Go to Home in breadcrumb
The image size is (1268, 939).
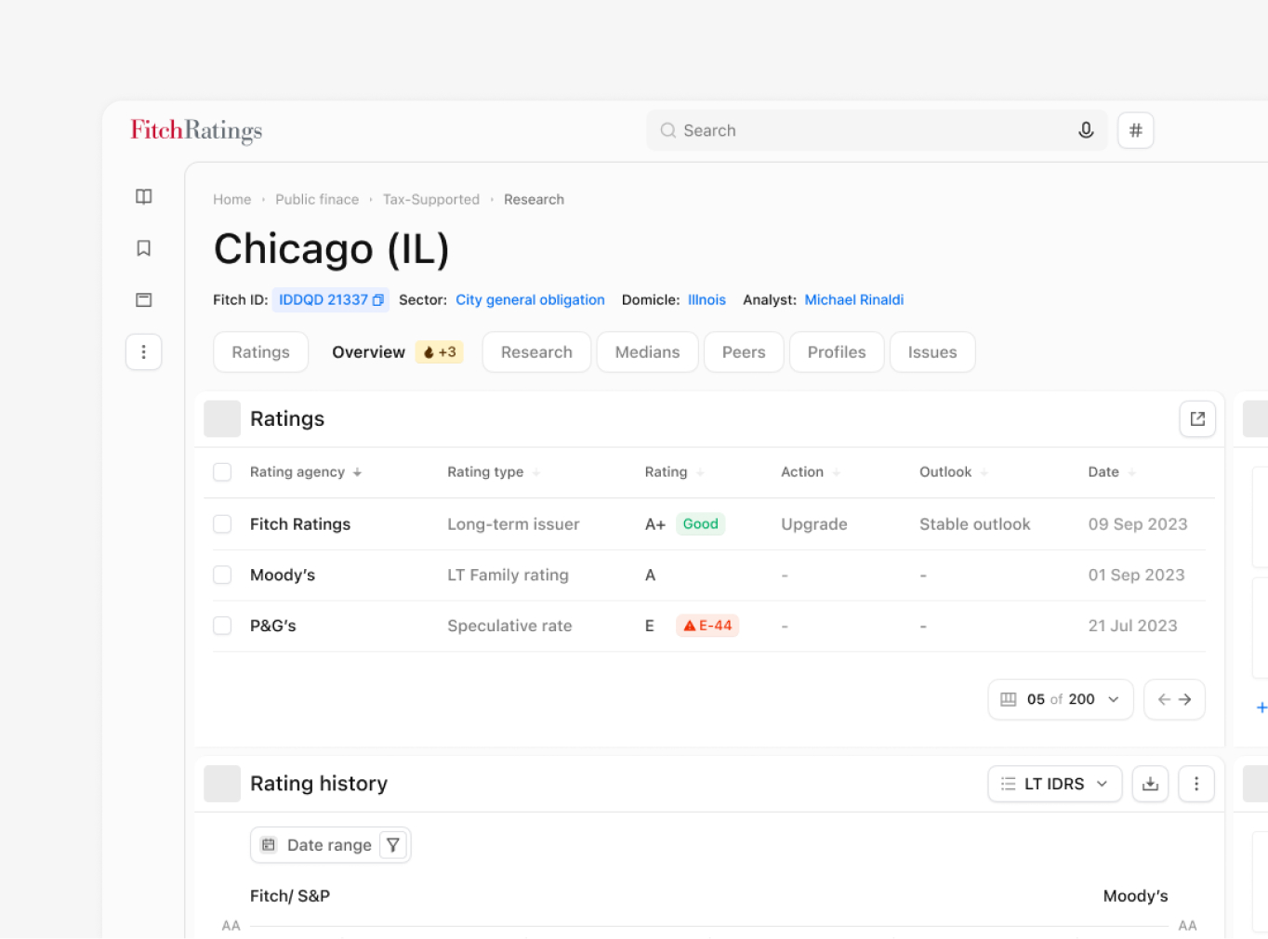tap(231, 199)
